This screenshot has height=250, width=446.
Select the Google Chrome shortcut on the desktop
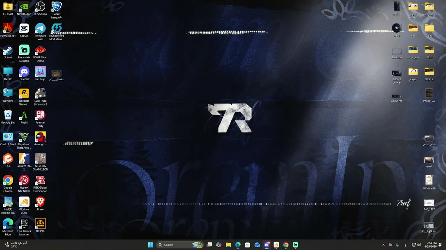pyautogui.click(x=8, y=184)
